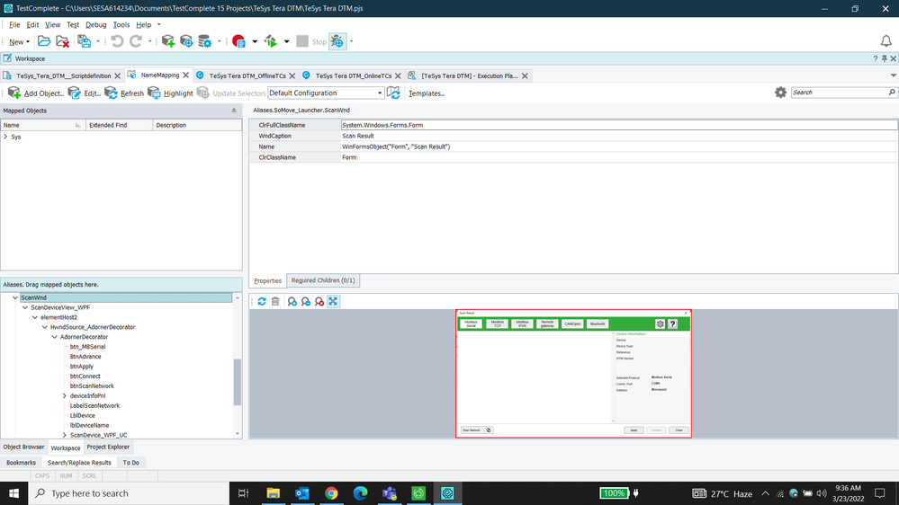Switch to the Required Children tab
This screenshot has width=899, height=505.
323,280
